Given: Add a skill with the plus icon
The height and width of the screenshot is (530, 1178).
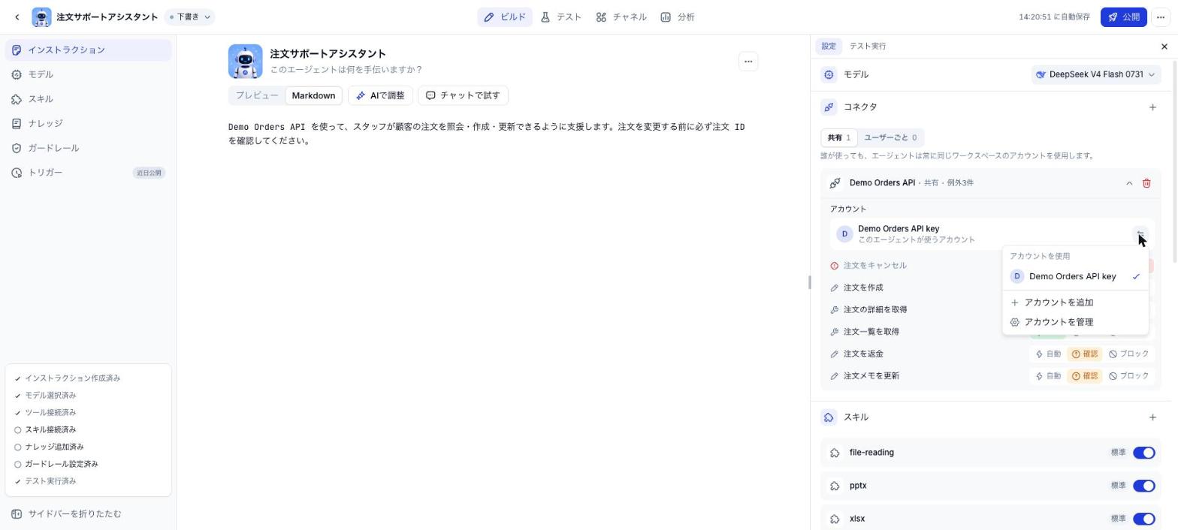Looking at the screenshot, I should (1152, 417).
